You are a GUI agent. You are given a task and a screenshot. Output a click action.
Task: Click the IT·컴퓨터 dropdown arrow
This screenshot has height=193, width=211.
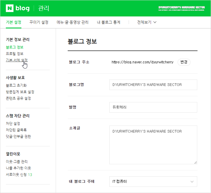[x=192, y=182]
